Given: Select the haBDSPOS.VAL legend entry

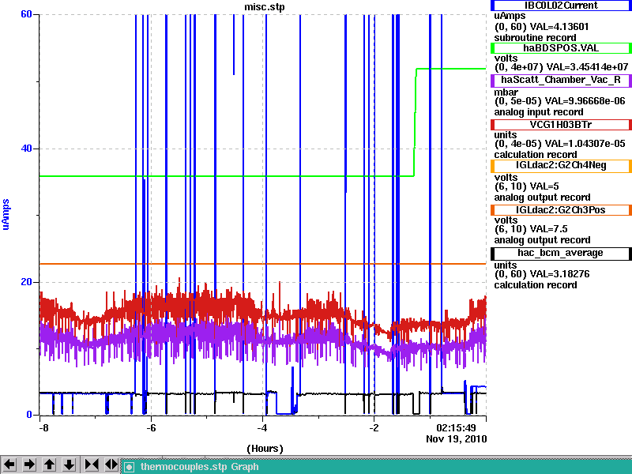Looking at the screenshot, I should coord(561,48).
